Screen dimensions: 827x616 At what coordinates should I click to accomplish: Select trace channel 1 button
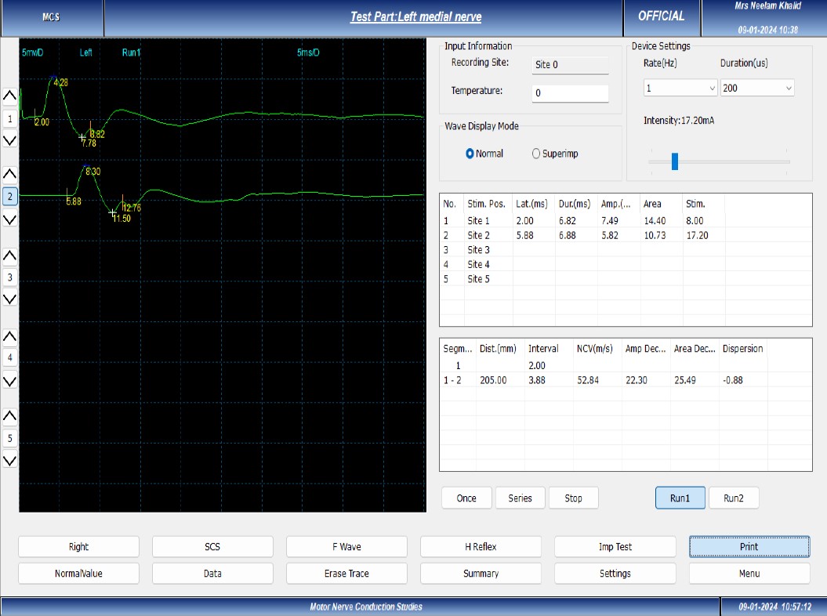tap(9, 118)
